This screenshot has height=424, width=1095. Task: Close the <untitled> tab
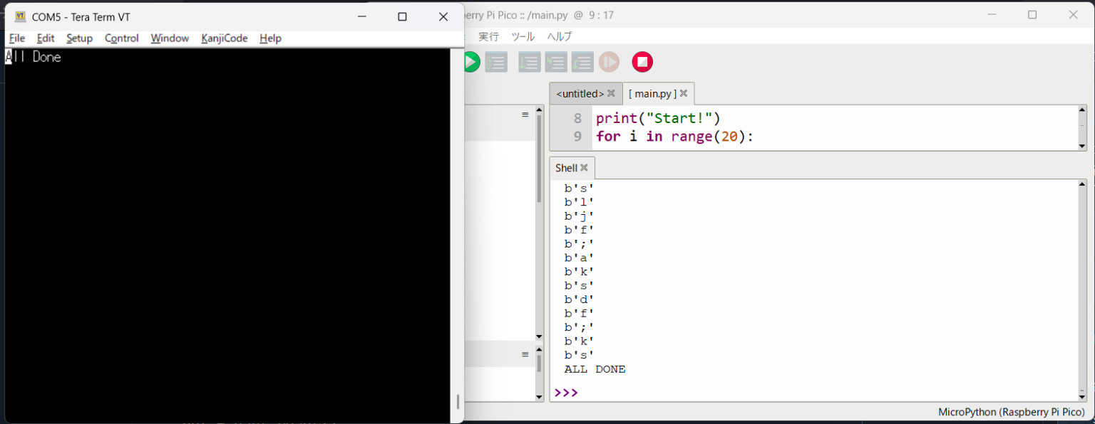tap(611, 93)
